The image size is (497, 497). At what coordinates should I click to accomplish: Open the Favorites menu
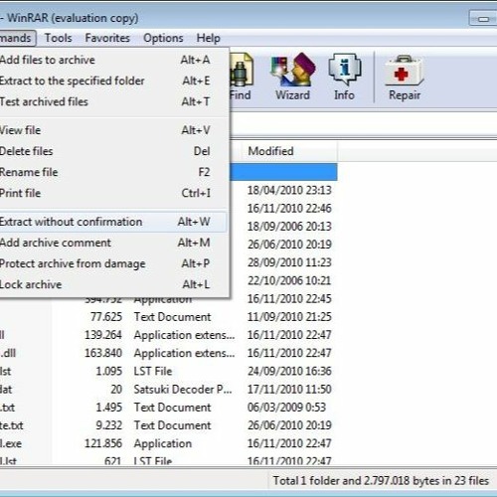[107, 38]
